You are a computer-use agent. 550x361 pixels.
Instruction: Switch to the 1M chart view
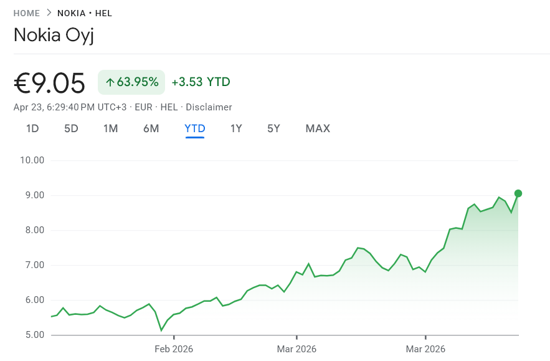110,128
